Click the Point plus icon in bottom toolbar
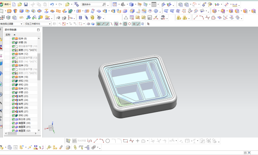 tap(138, 141)
